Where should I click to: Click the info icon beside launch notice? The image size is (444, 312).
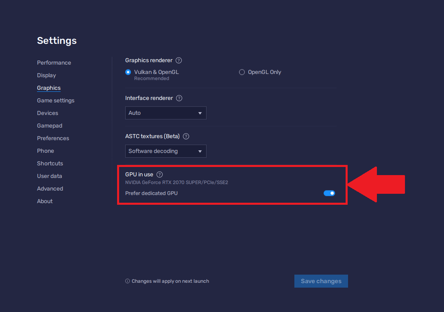(127, 281)
